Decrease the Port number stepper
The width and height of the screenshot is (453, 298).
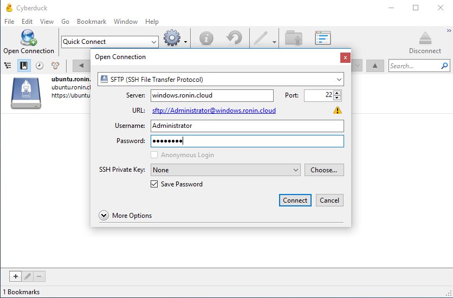coord(337,98)
